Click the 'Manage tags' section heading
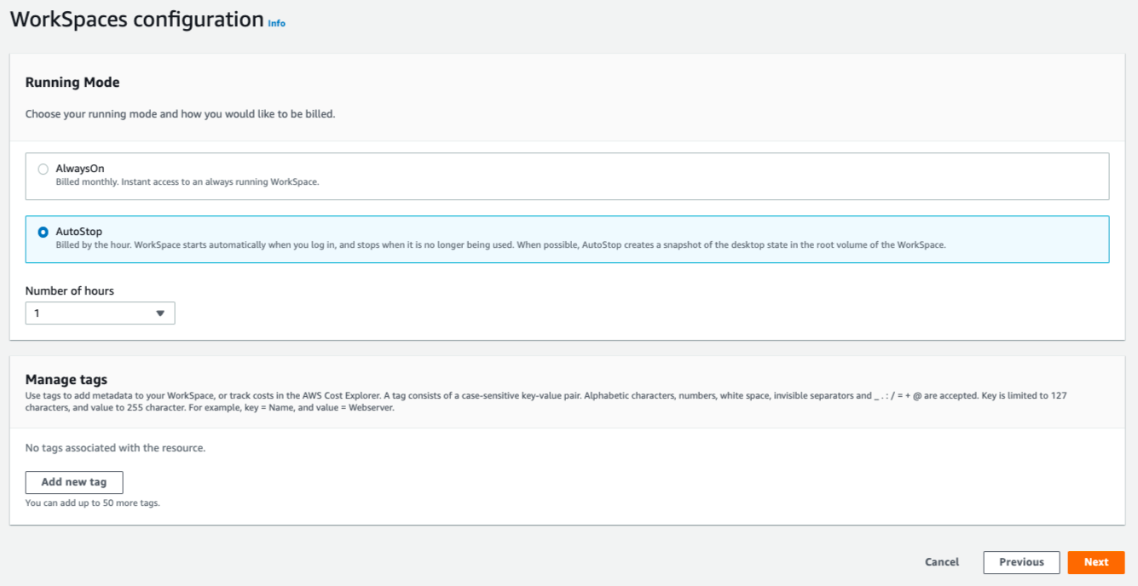Viewport: 1138px width, 586px height. 66,380
